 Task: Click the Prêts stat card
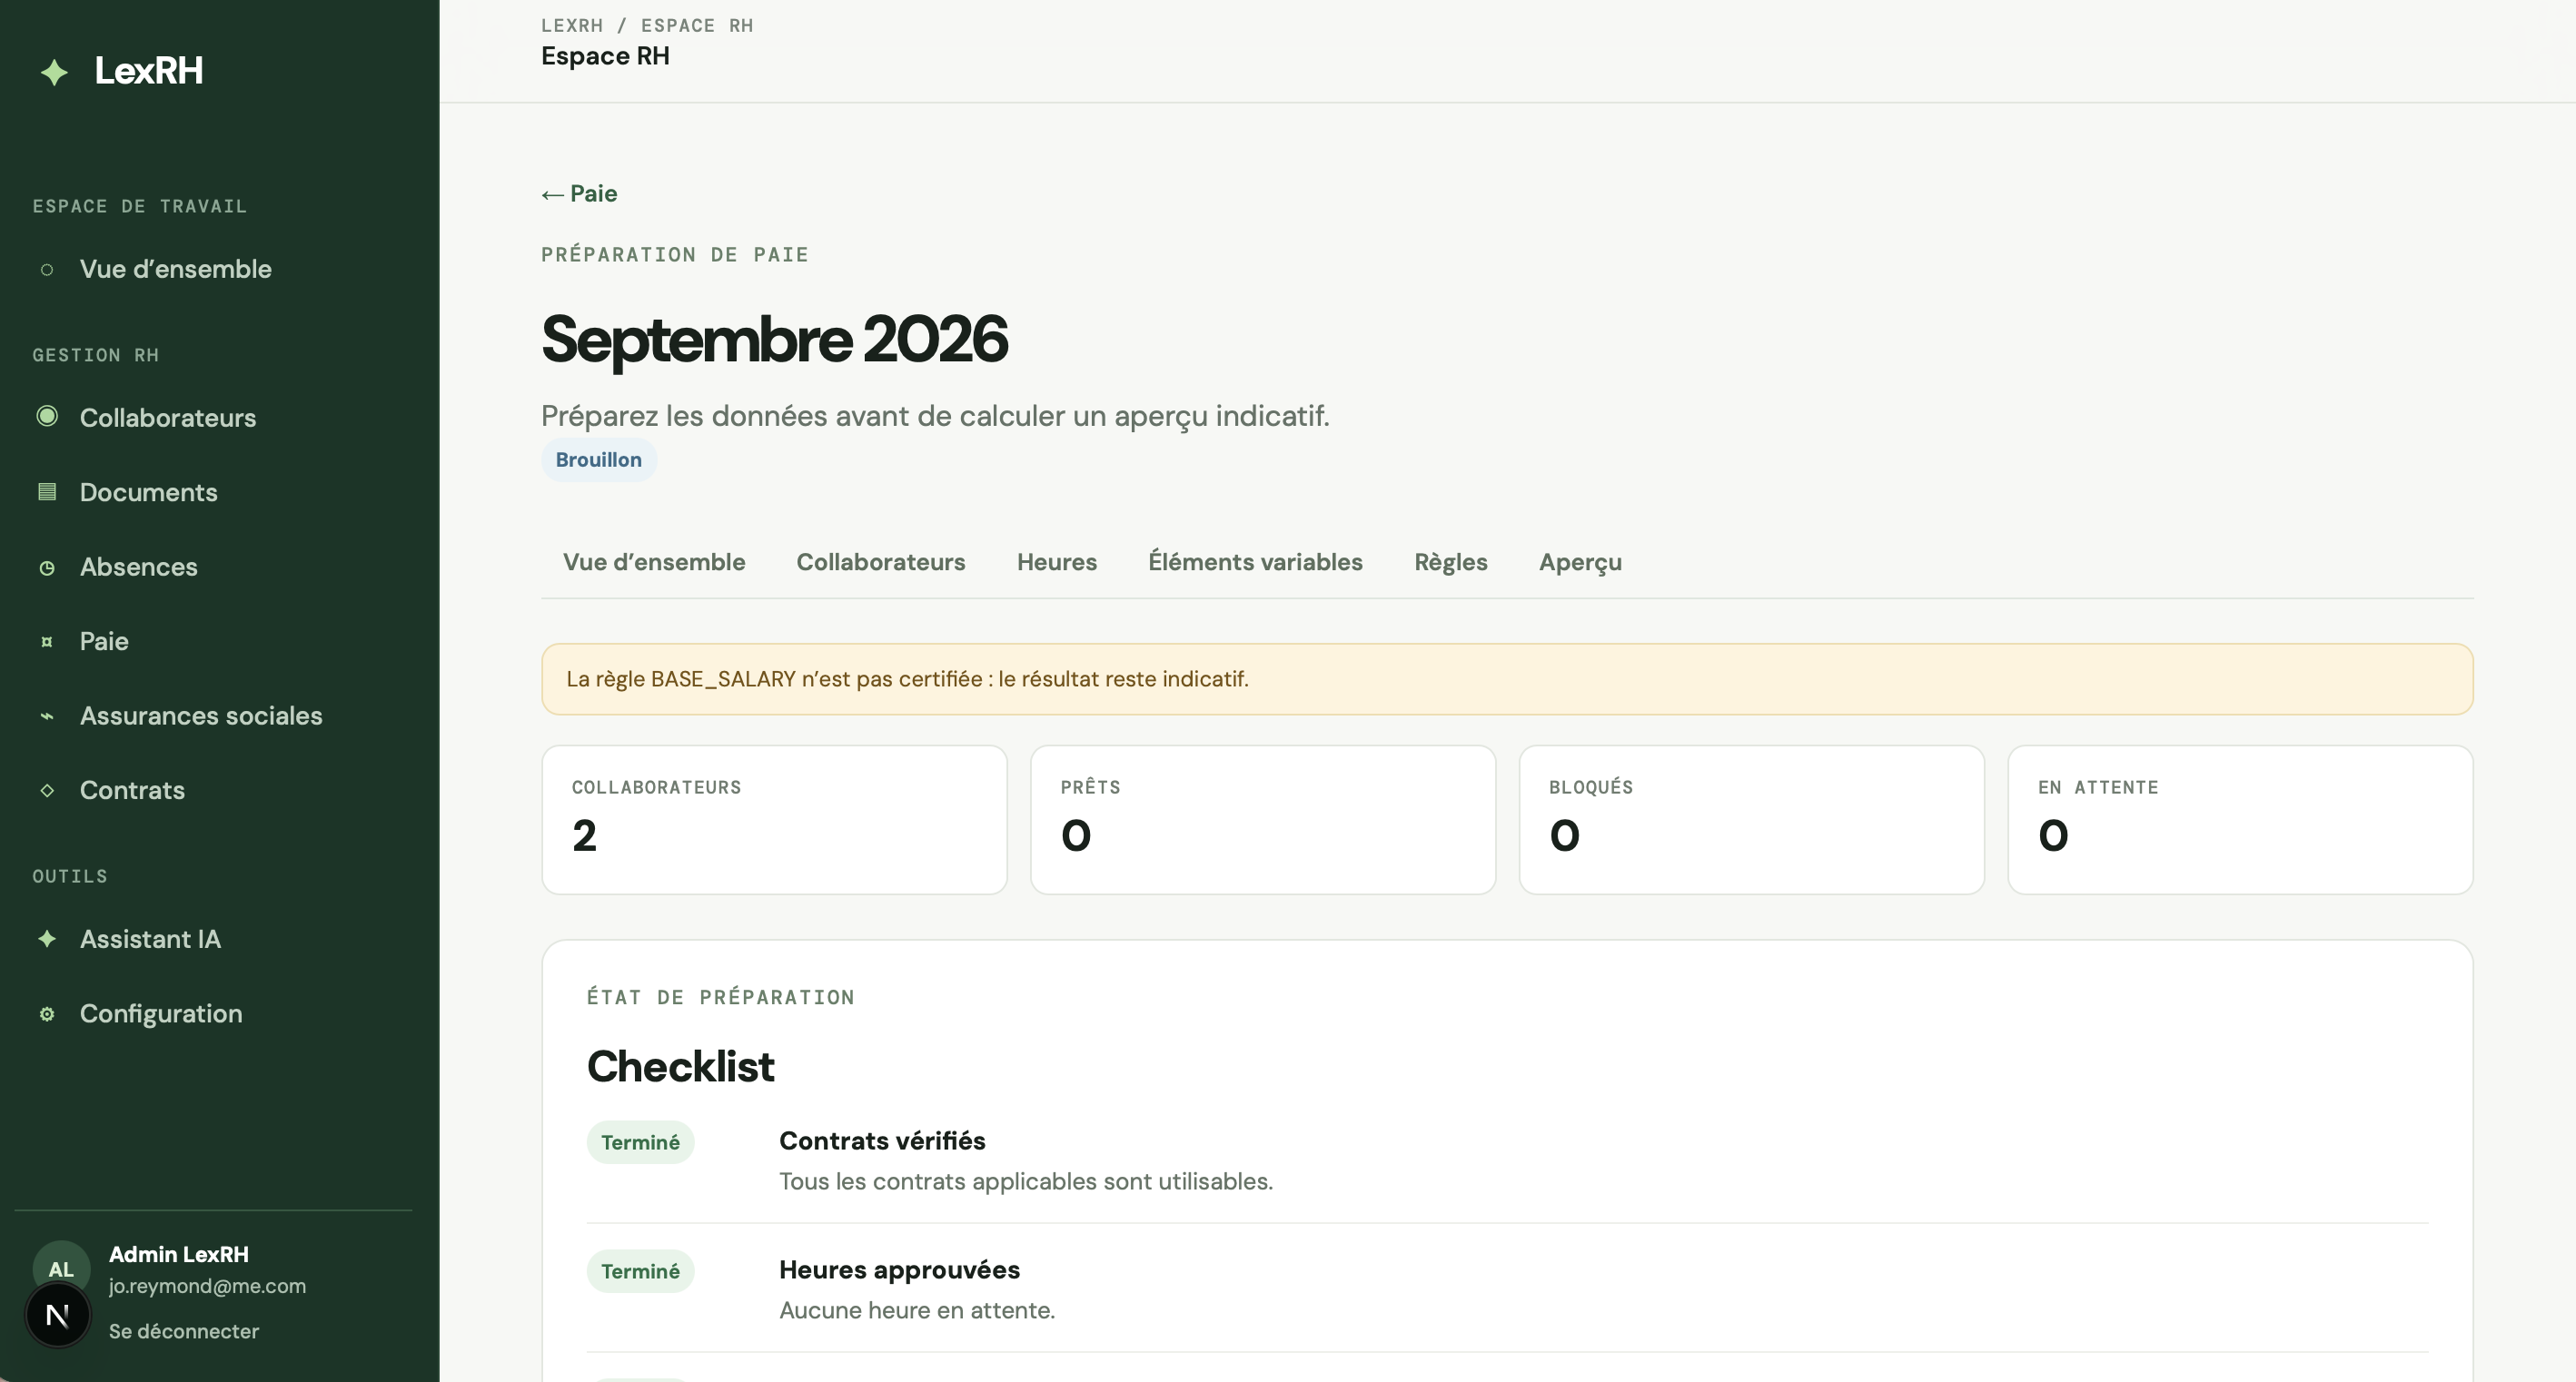(x=1263, y=820)
